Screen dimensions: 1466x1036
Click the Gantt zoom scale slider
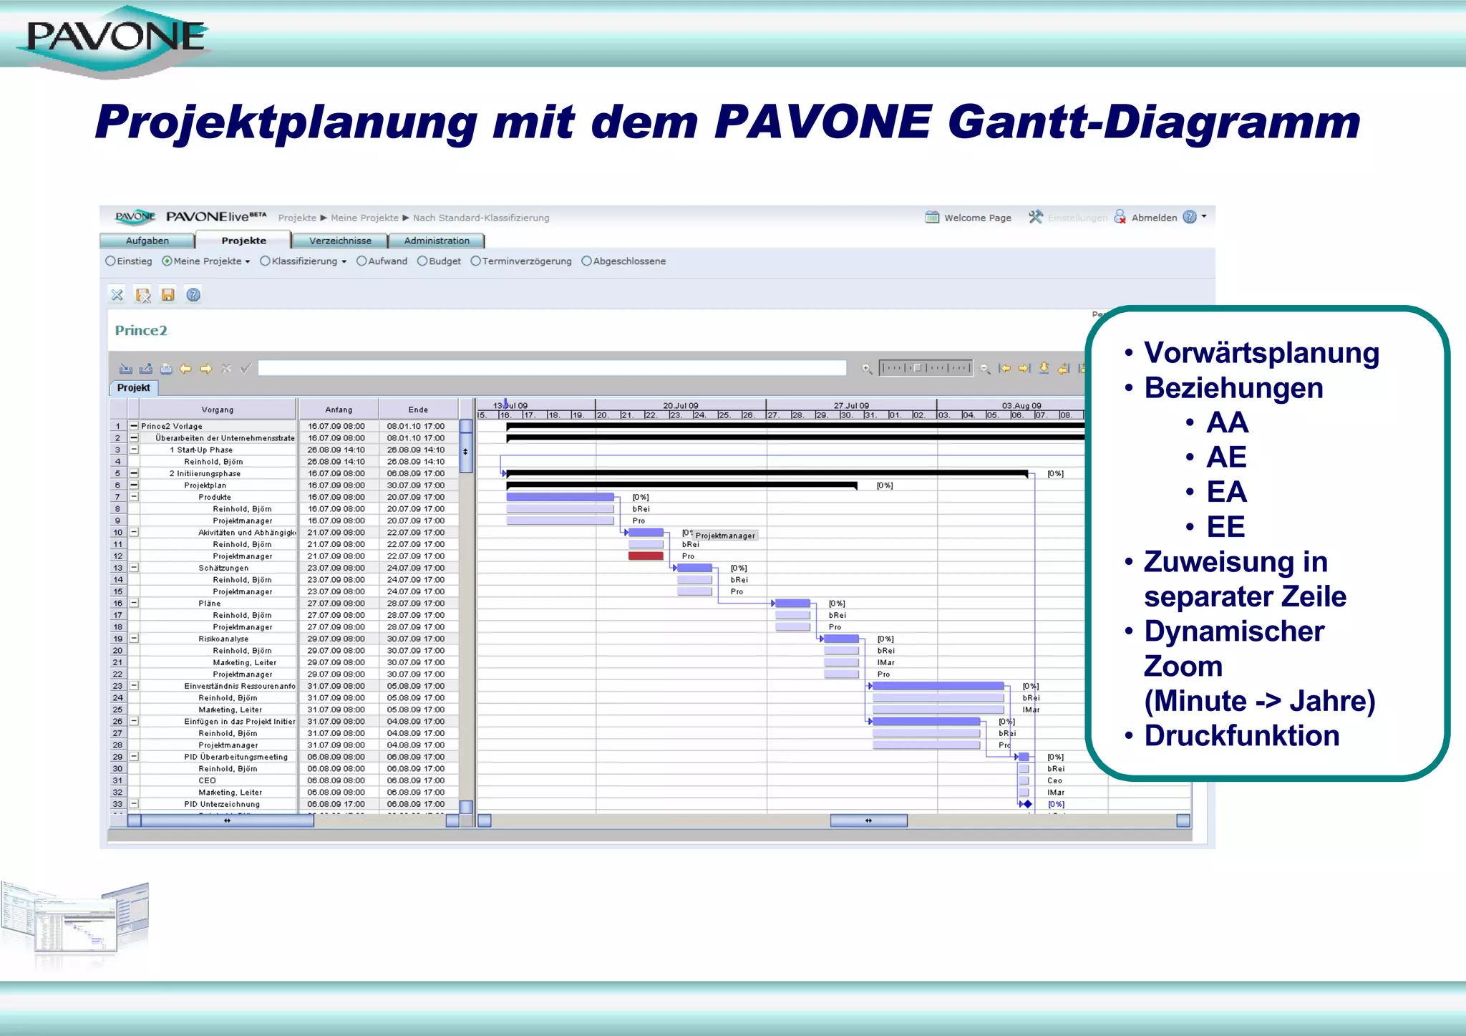click(926, 368)
